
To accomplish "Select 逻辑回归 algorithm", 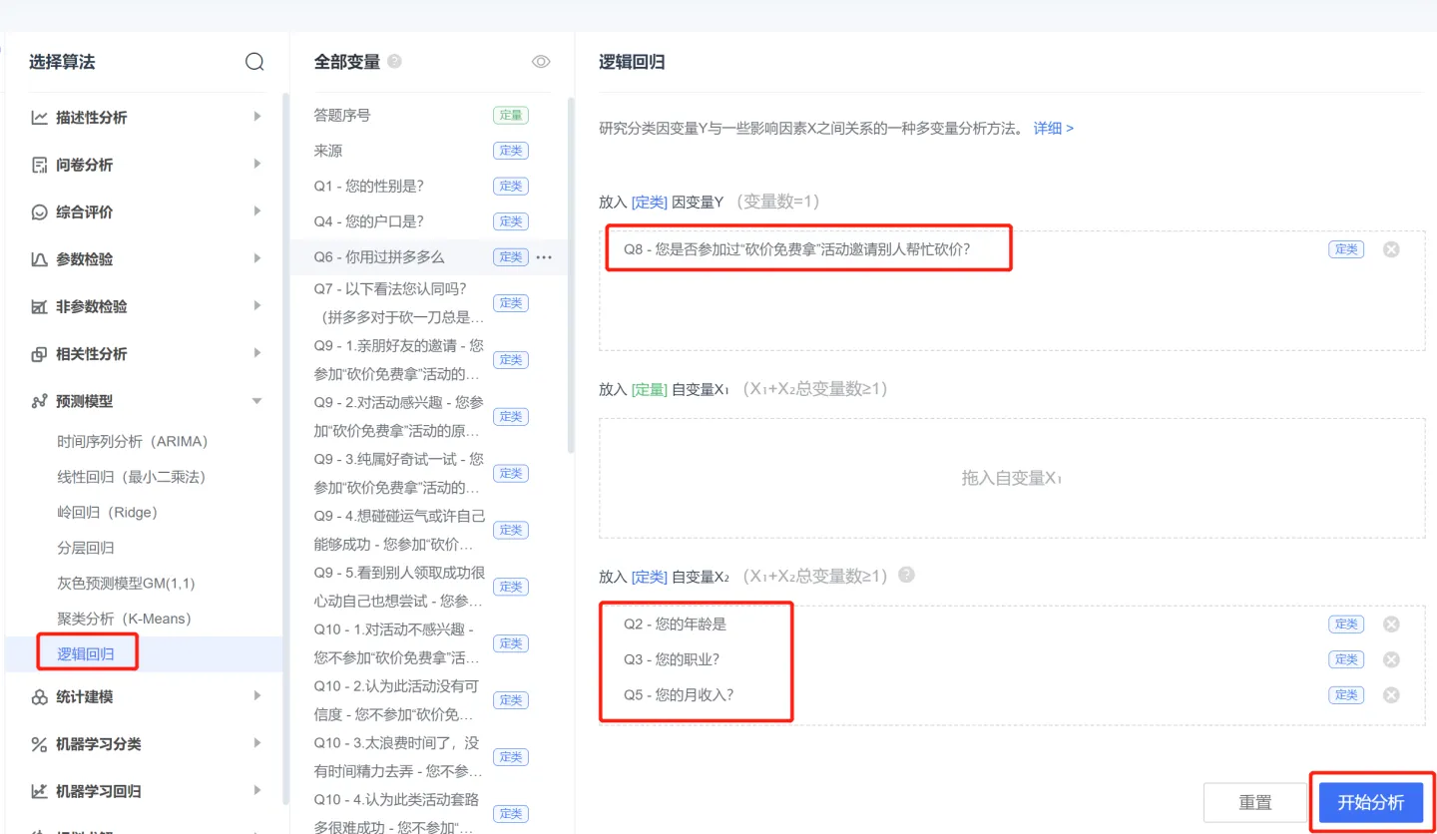I will pos(86,654).
